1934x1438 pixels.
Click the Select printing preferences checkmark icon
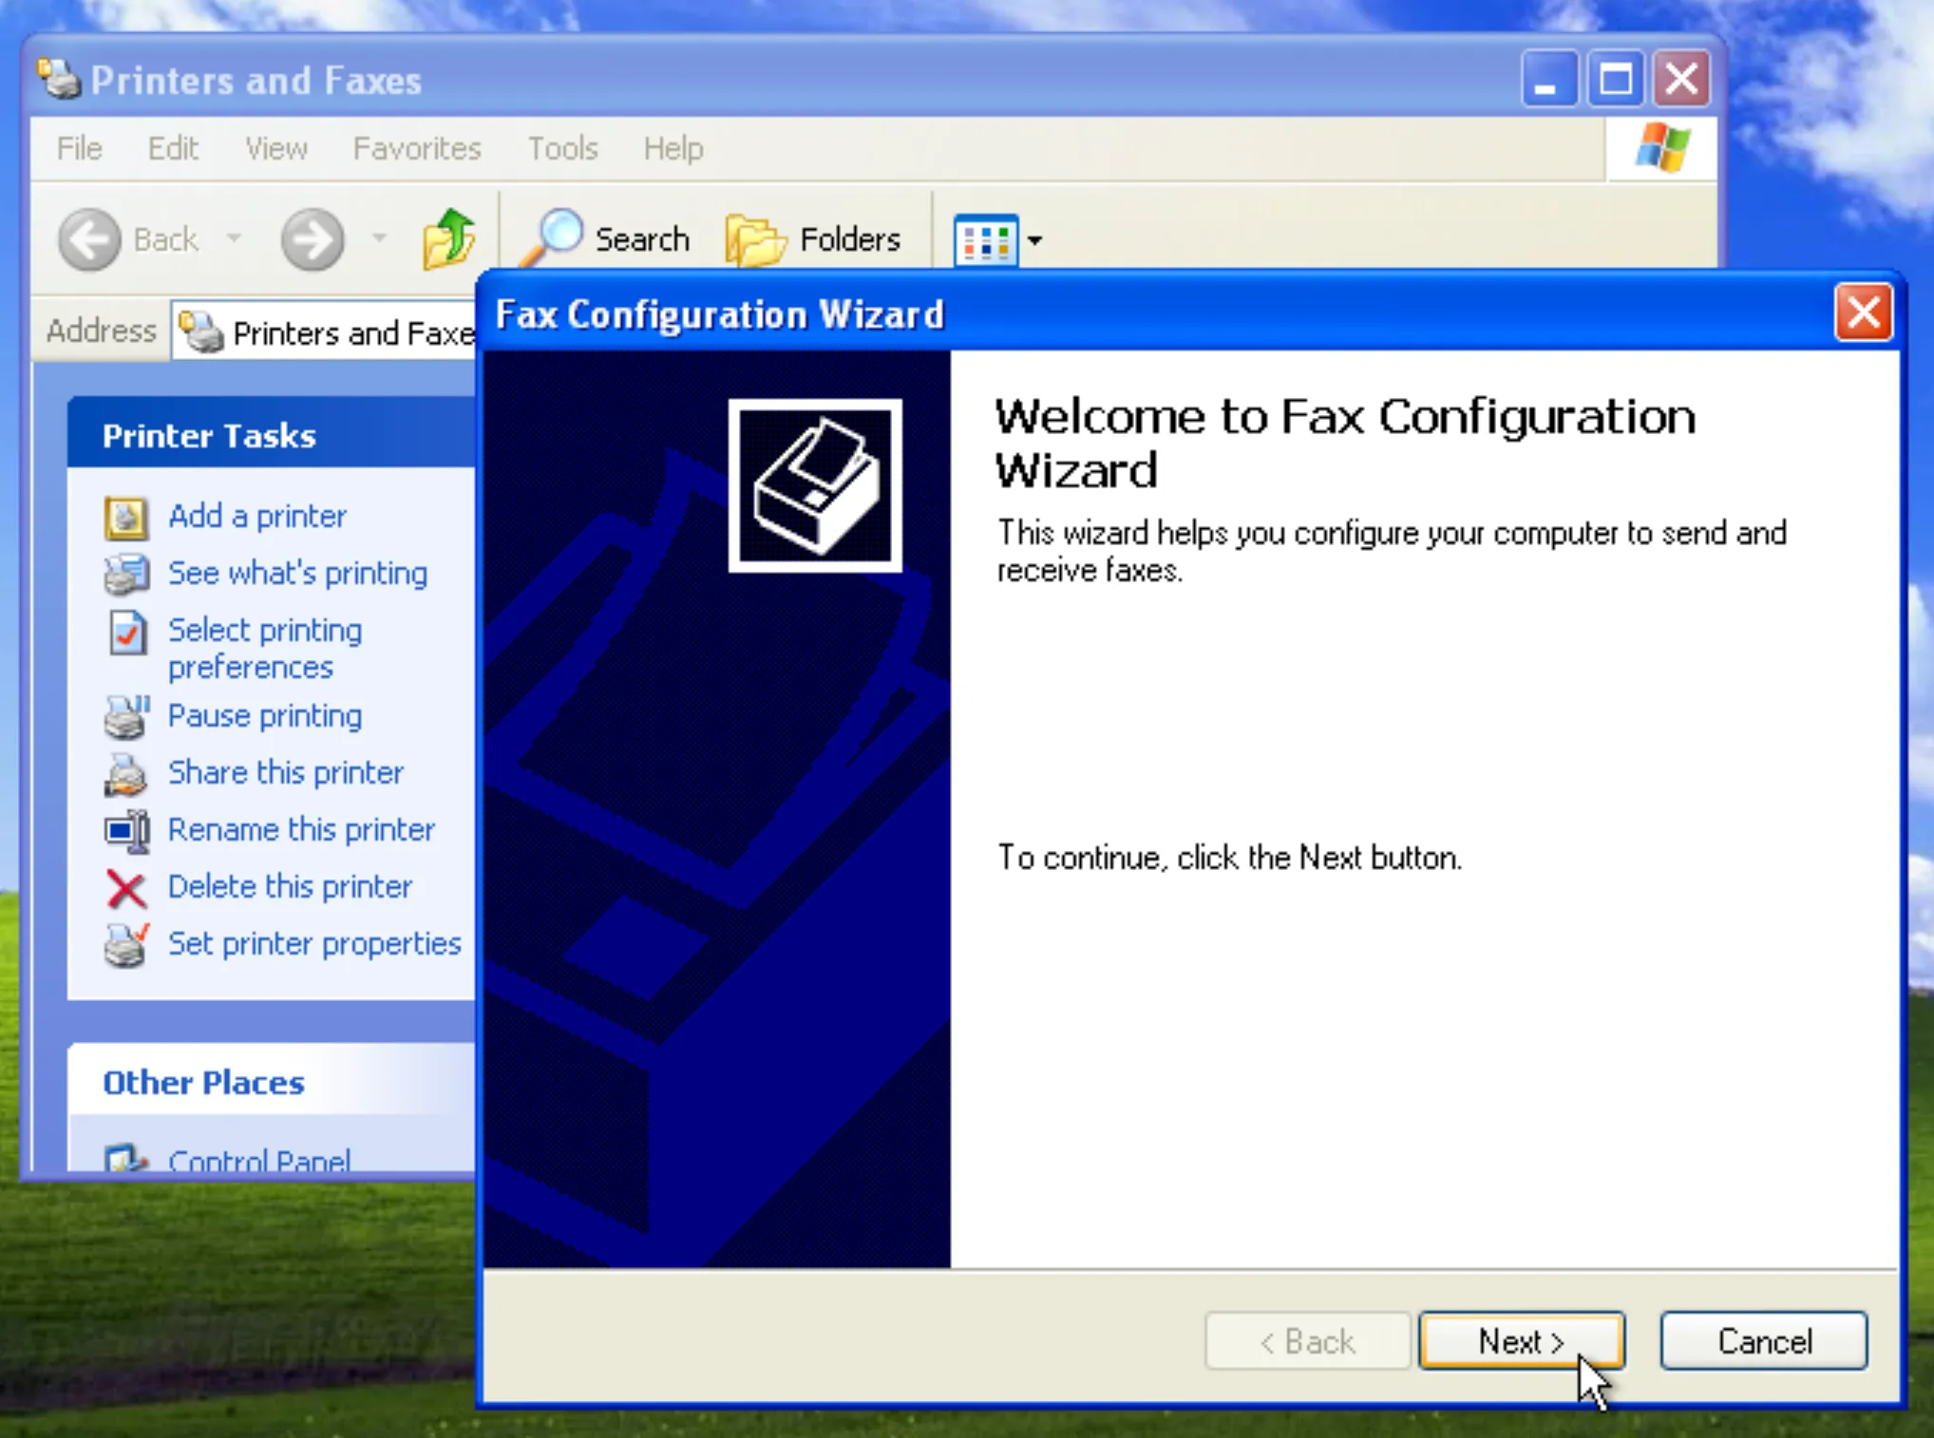tap(126, 633)
